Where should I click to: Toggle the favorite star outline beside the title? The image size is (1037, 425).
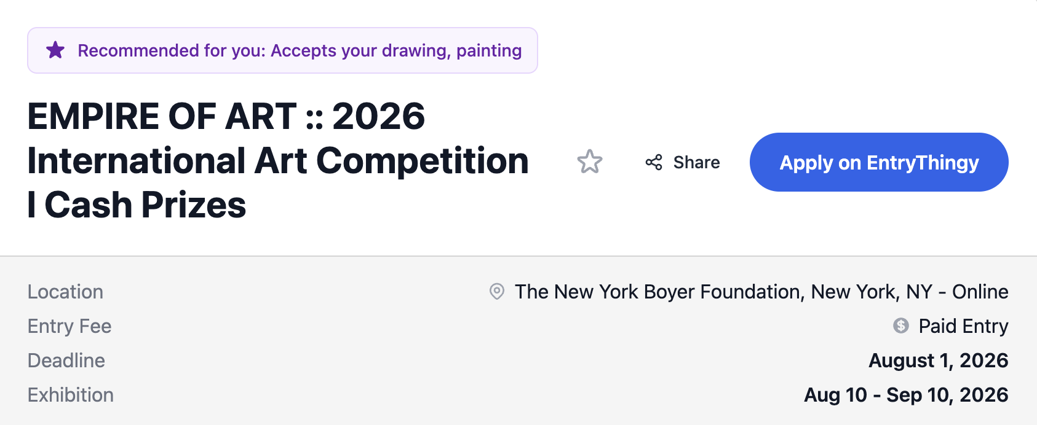(x=590, y=162)
